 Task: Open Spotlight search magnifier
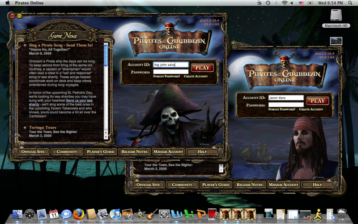tap(350, 3)
